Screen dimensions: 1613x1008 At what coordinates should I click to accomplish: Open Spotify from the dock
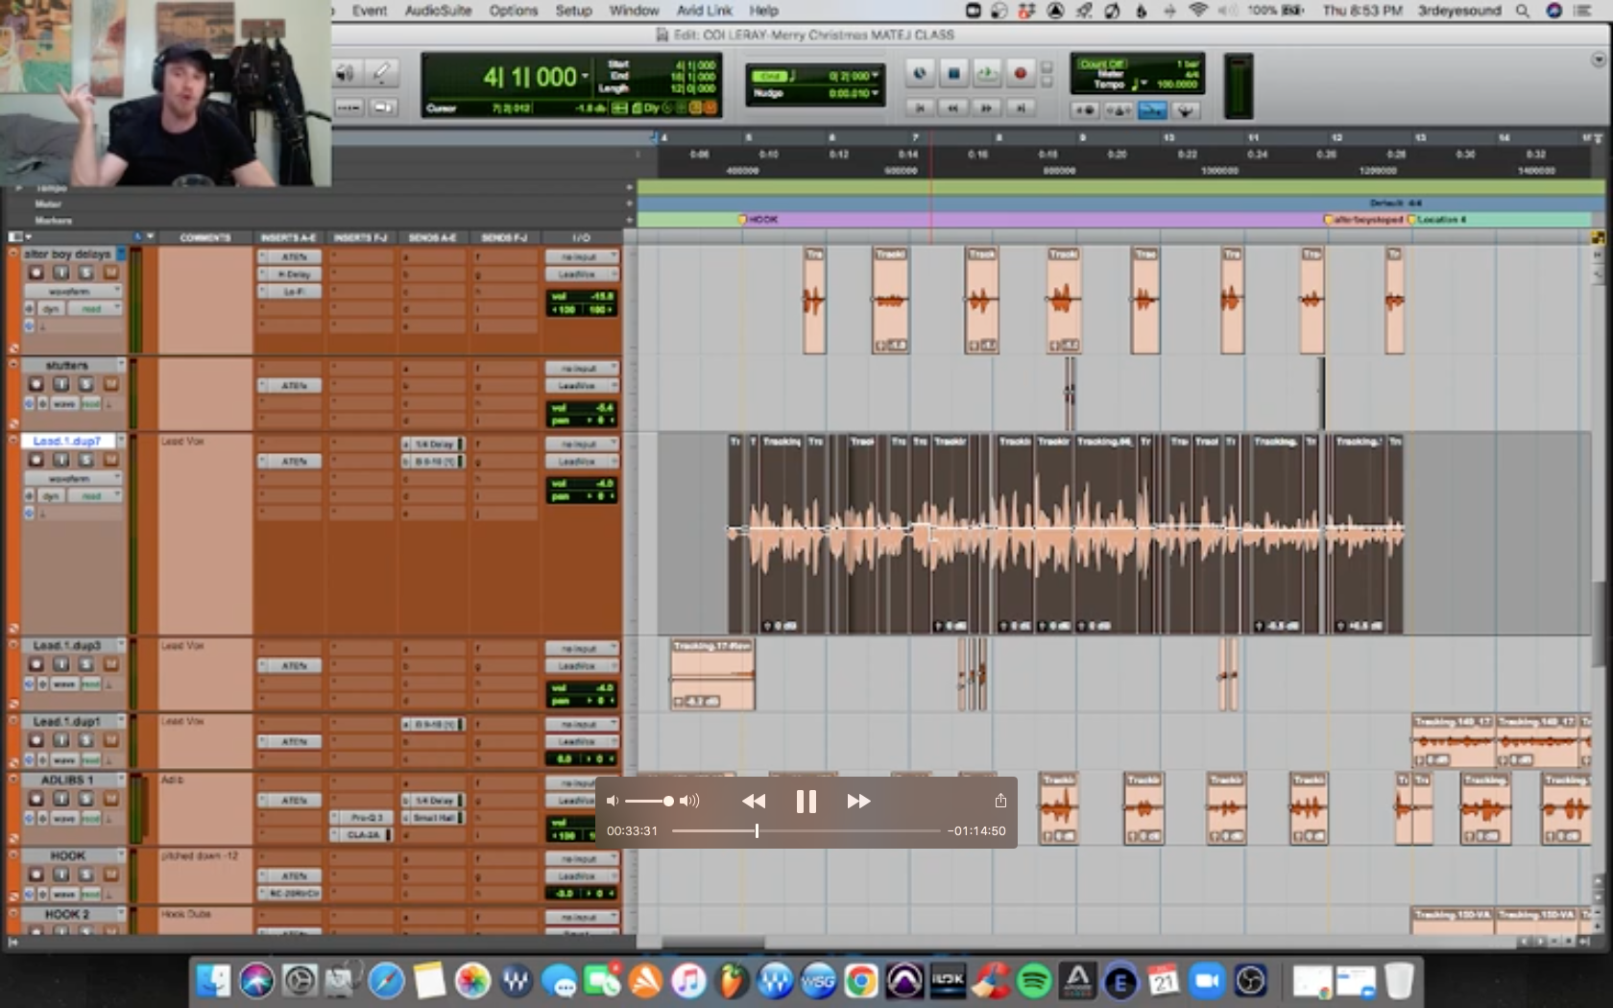[1035, 981]
